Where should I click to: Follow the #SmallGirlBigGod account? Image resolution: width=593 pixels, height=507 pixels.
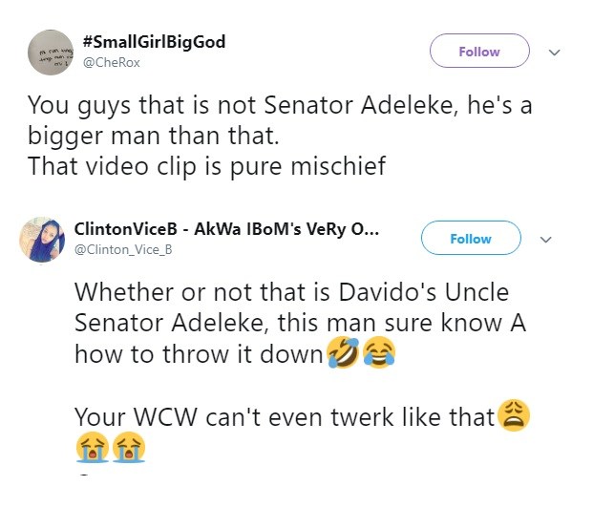click(478, 52)
